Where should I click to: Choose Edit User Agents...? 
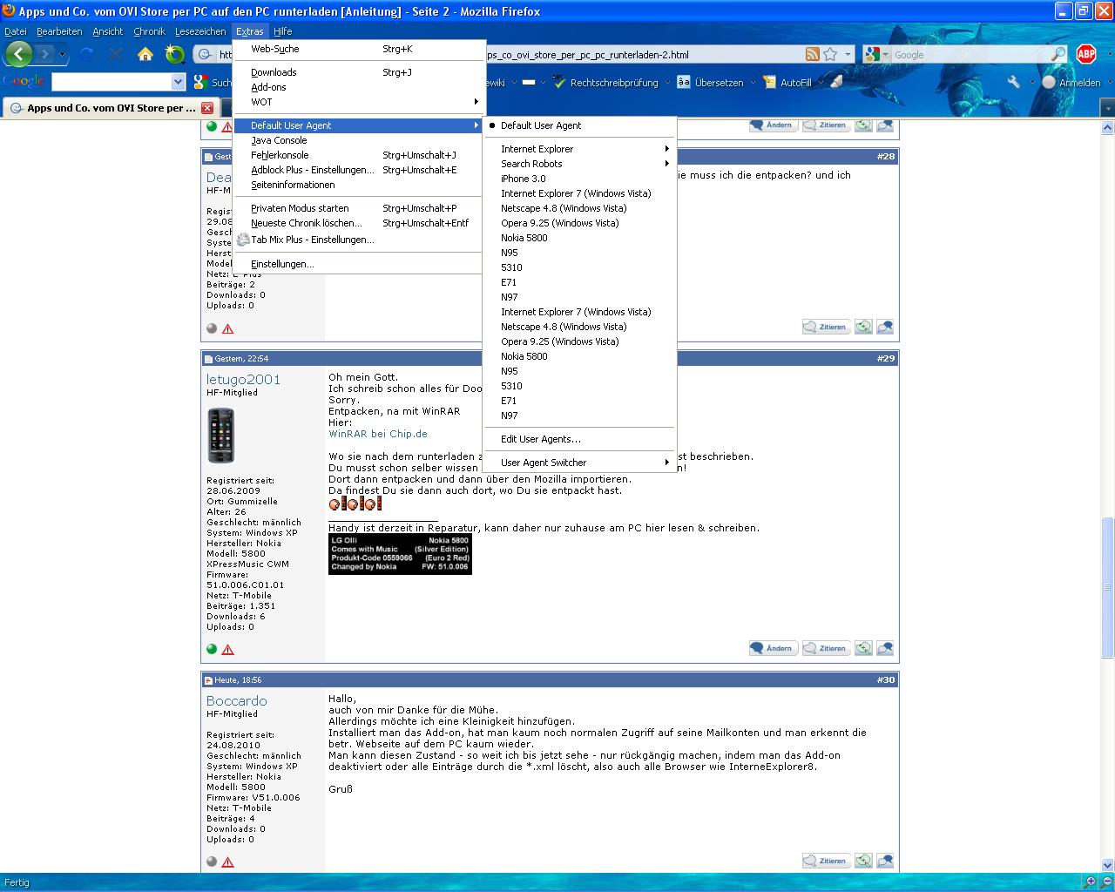pyautogui.click(x=579, y=439)
